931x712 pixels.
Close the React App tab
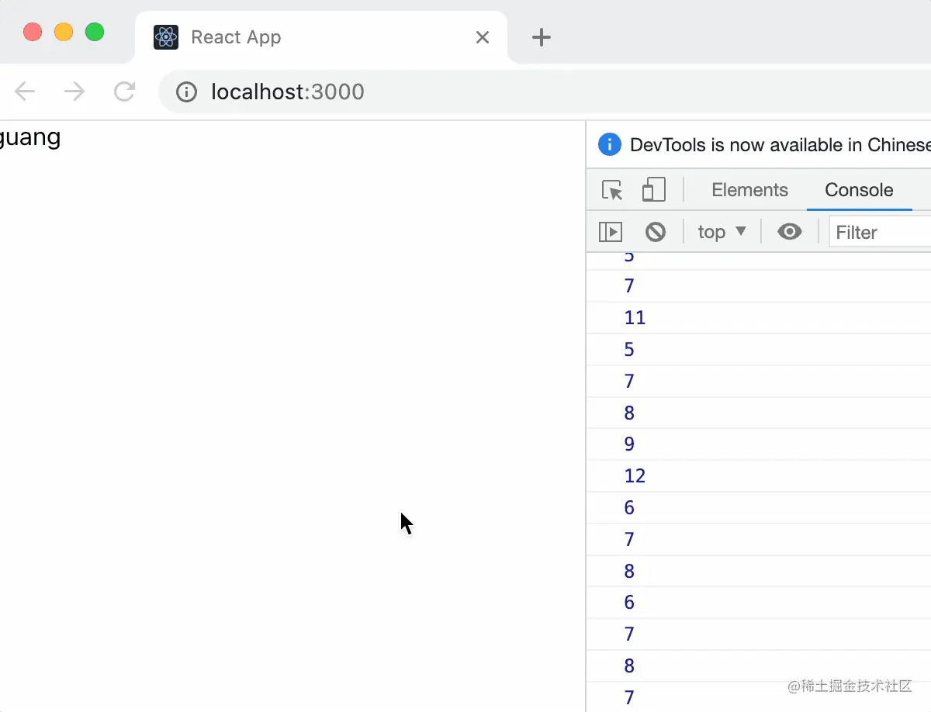click(483, 37)
